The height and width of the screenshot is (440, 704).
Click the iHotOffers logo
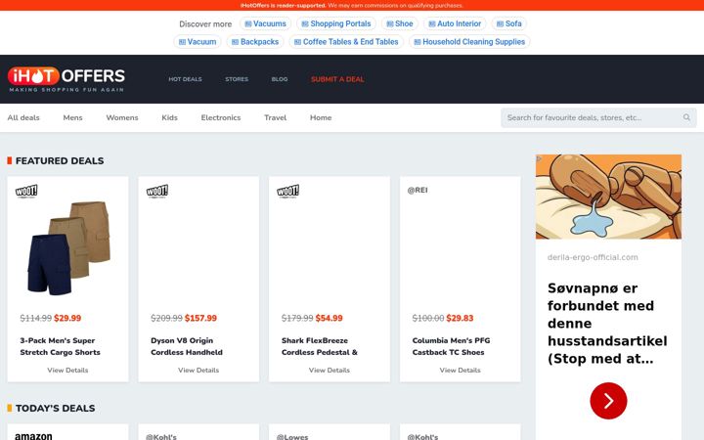point(66,79)
